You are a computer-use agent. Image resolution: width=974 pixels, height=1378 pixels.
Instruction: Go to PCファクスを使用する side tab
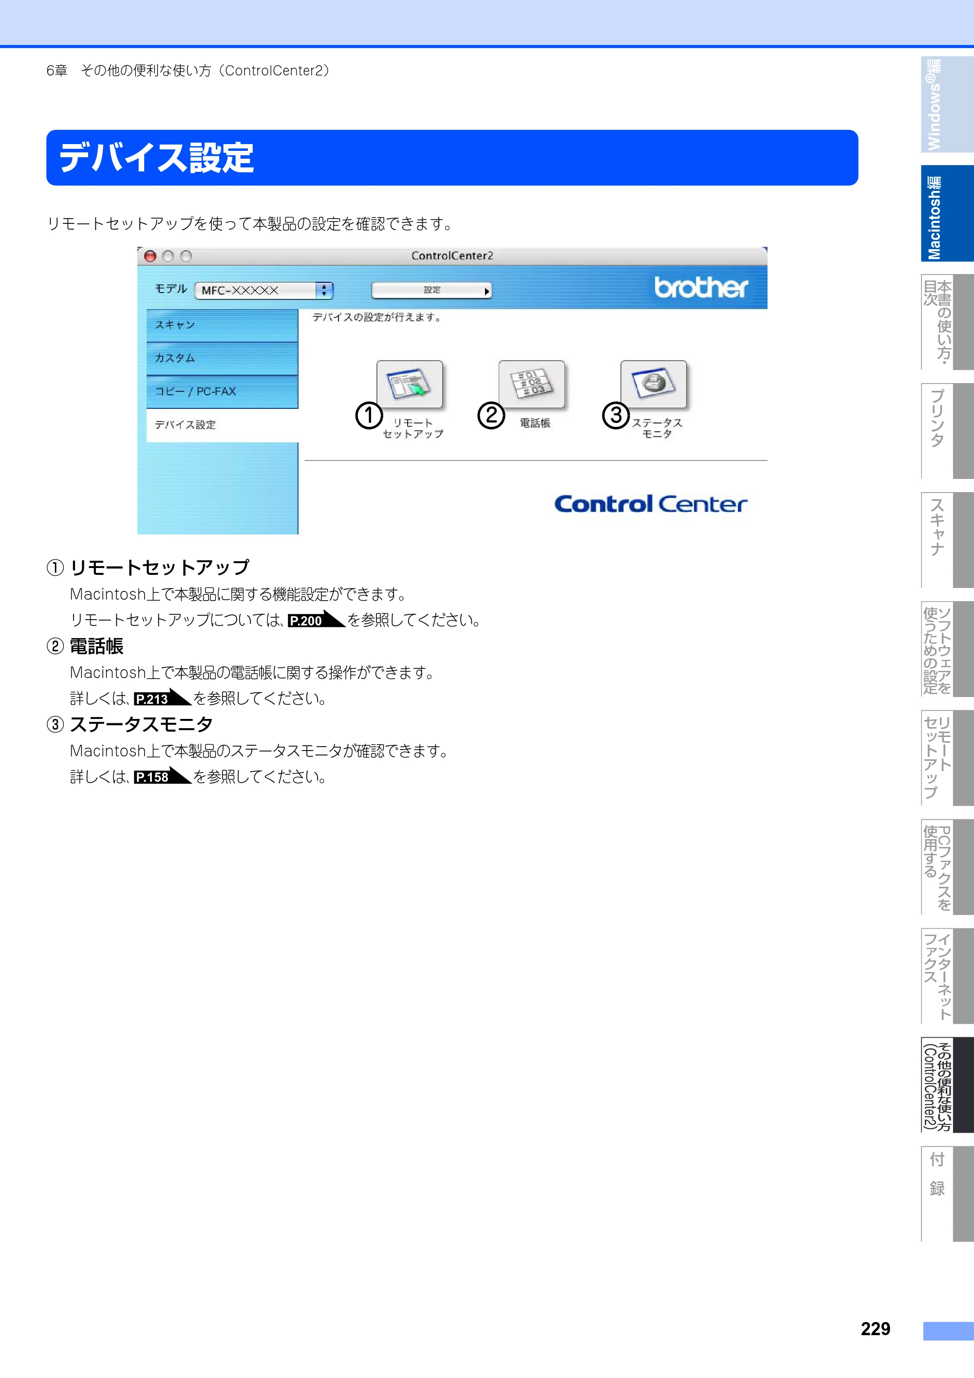coord(947,866)
